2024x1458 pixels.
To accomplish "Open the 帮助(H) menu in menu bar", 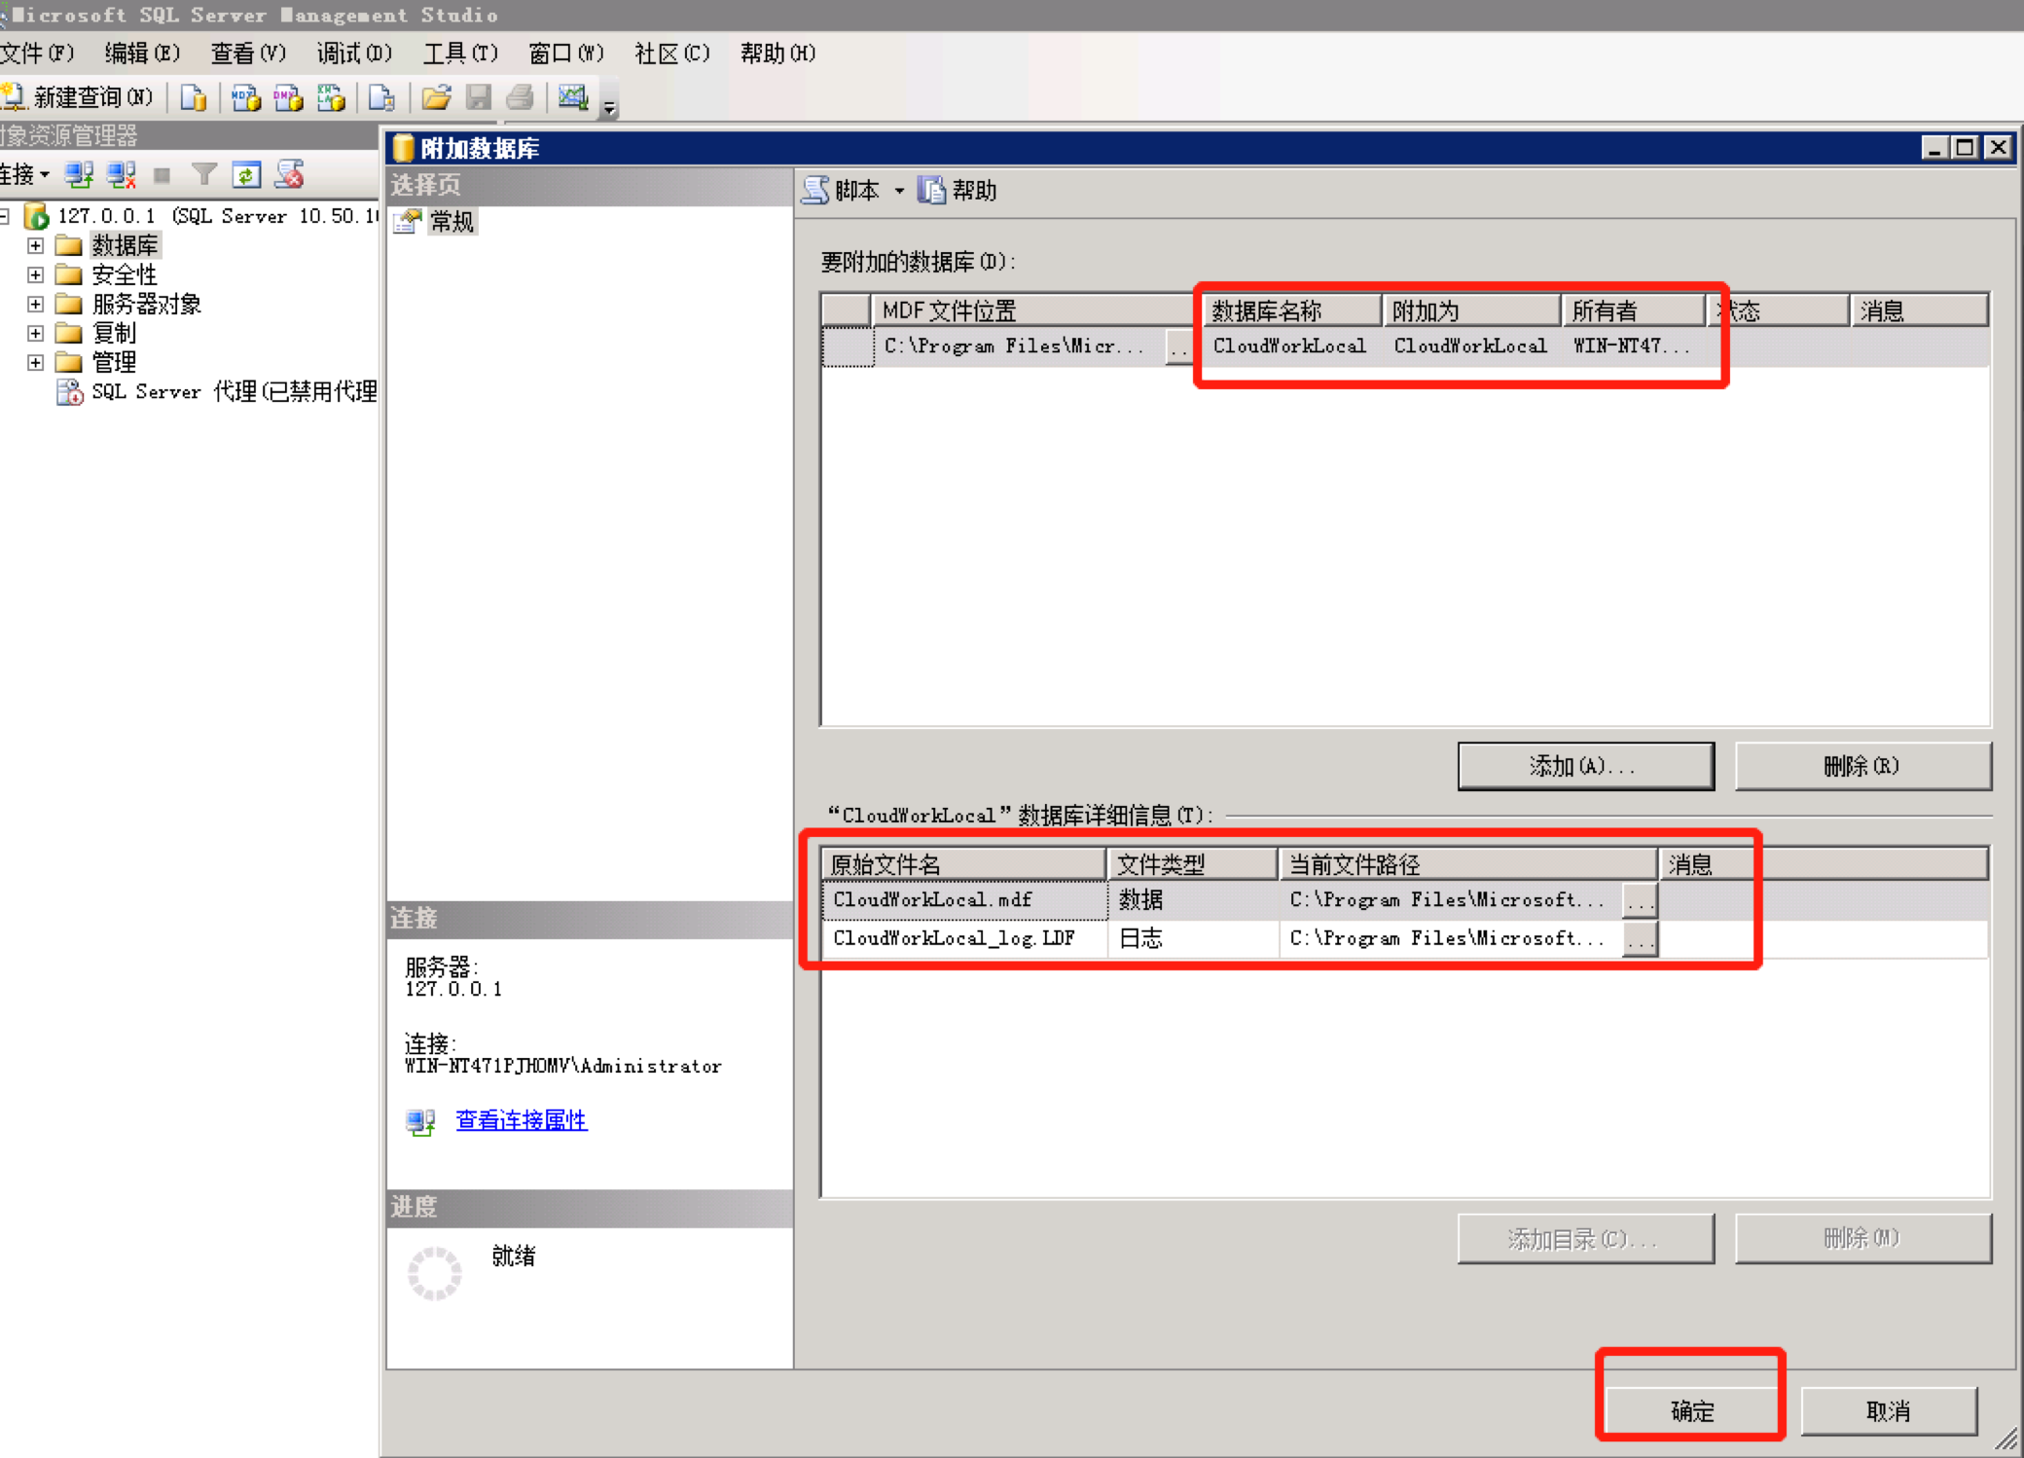I will 777,53.
